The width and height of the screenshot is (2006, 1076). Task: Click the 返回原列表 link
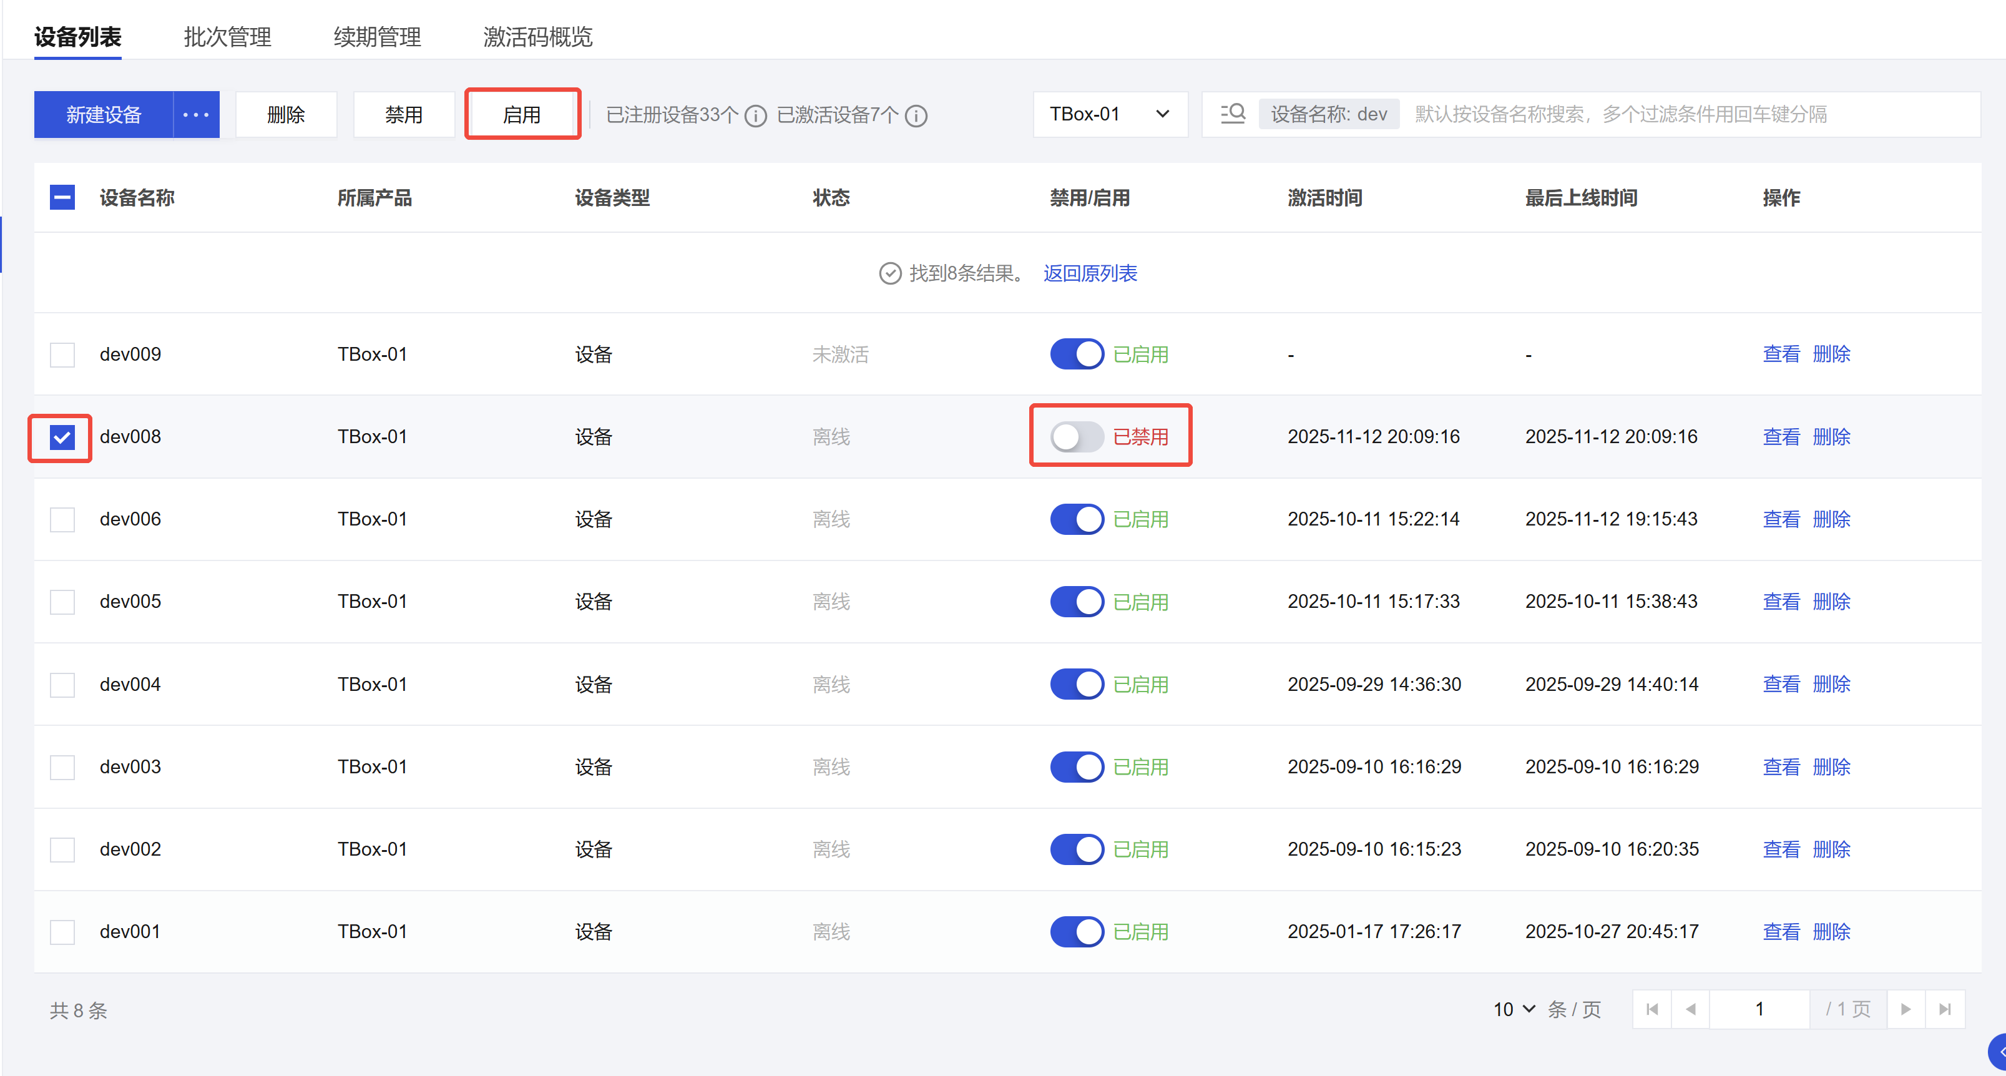pos(1089,273)
